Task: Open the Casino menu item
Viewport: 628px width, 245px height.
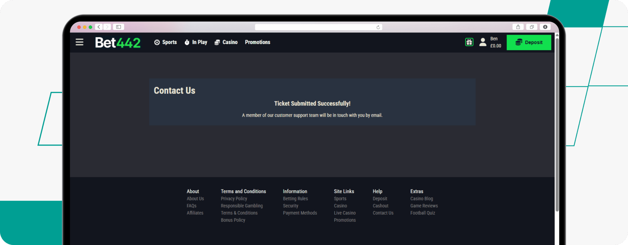Action: pyautogui.click(x=226, y=42)
